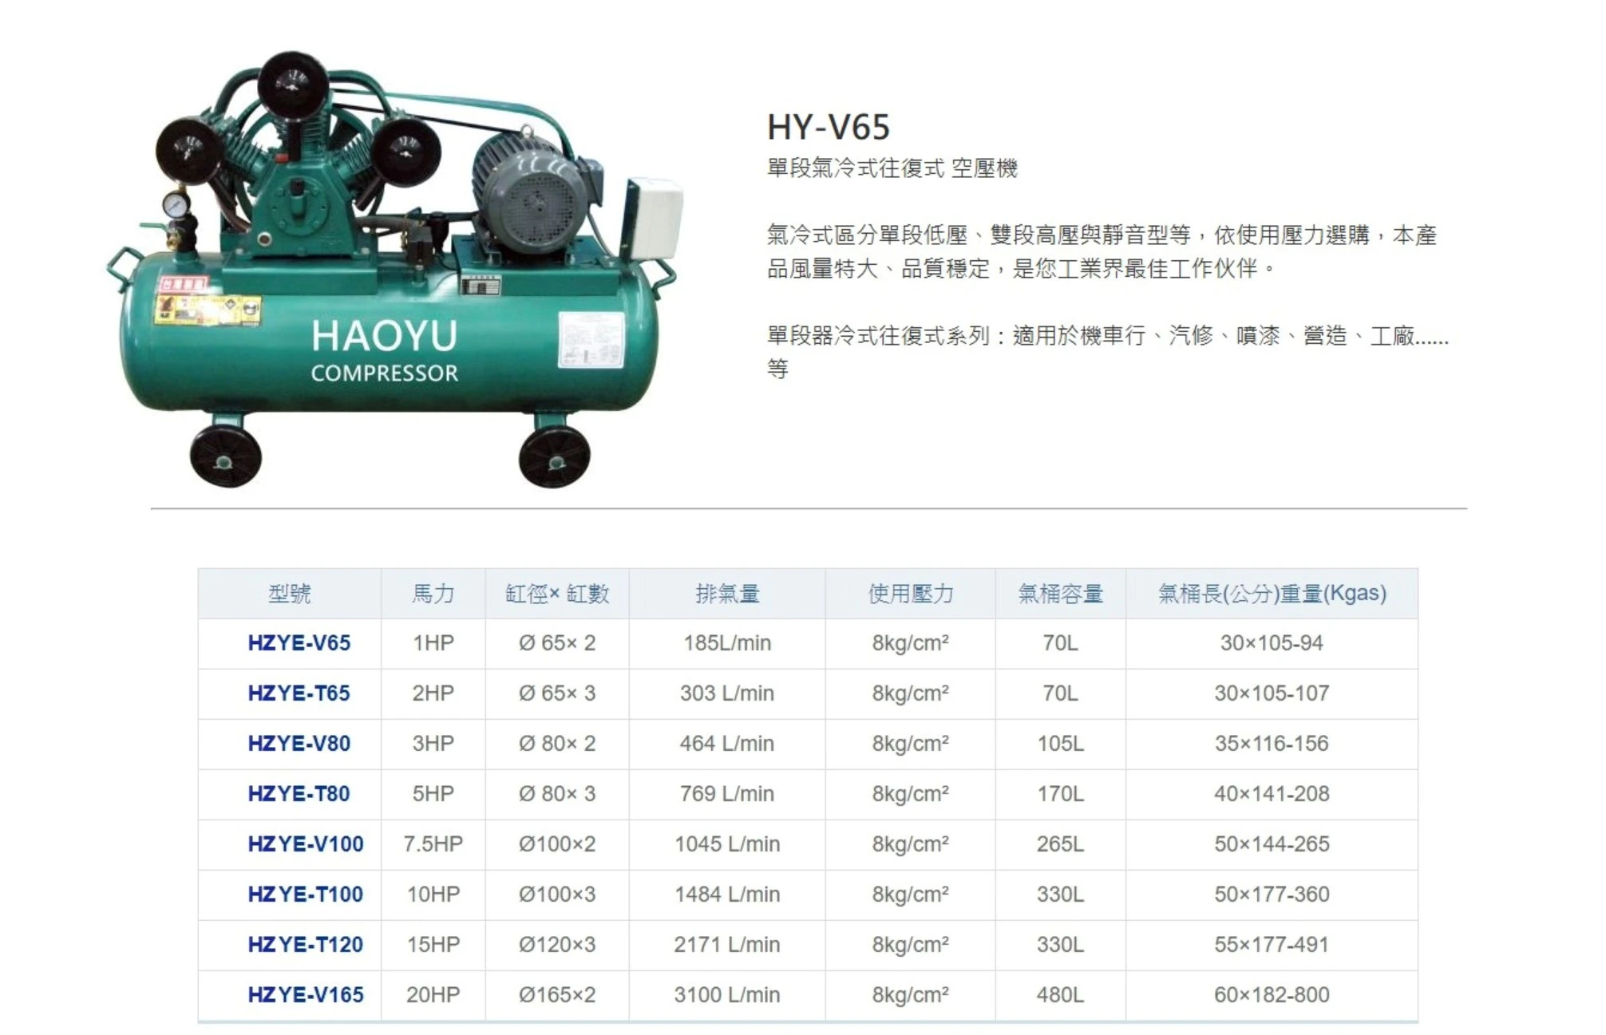Click the 30×105-94 dimensions cell
The height and width of the screenshot is (1035, 1606).
[1272, 643]
